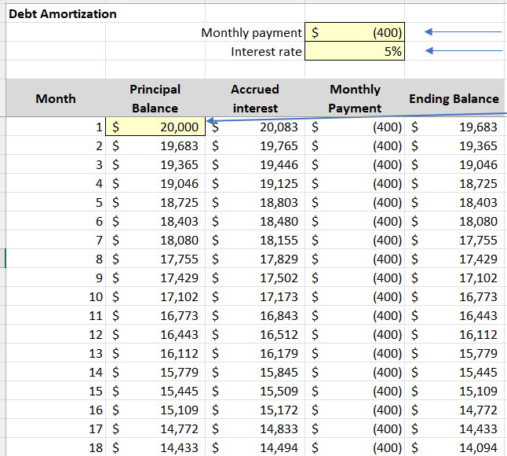This screenshot has width=507, height=456.
Task: Select the Monthly payment input cell showing (400)
Action: 355,32
